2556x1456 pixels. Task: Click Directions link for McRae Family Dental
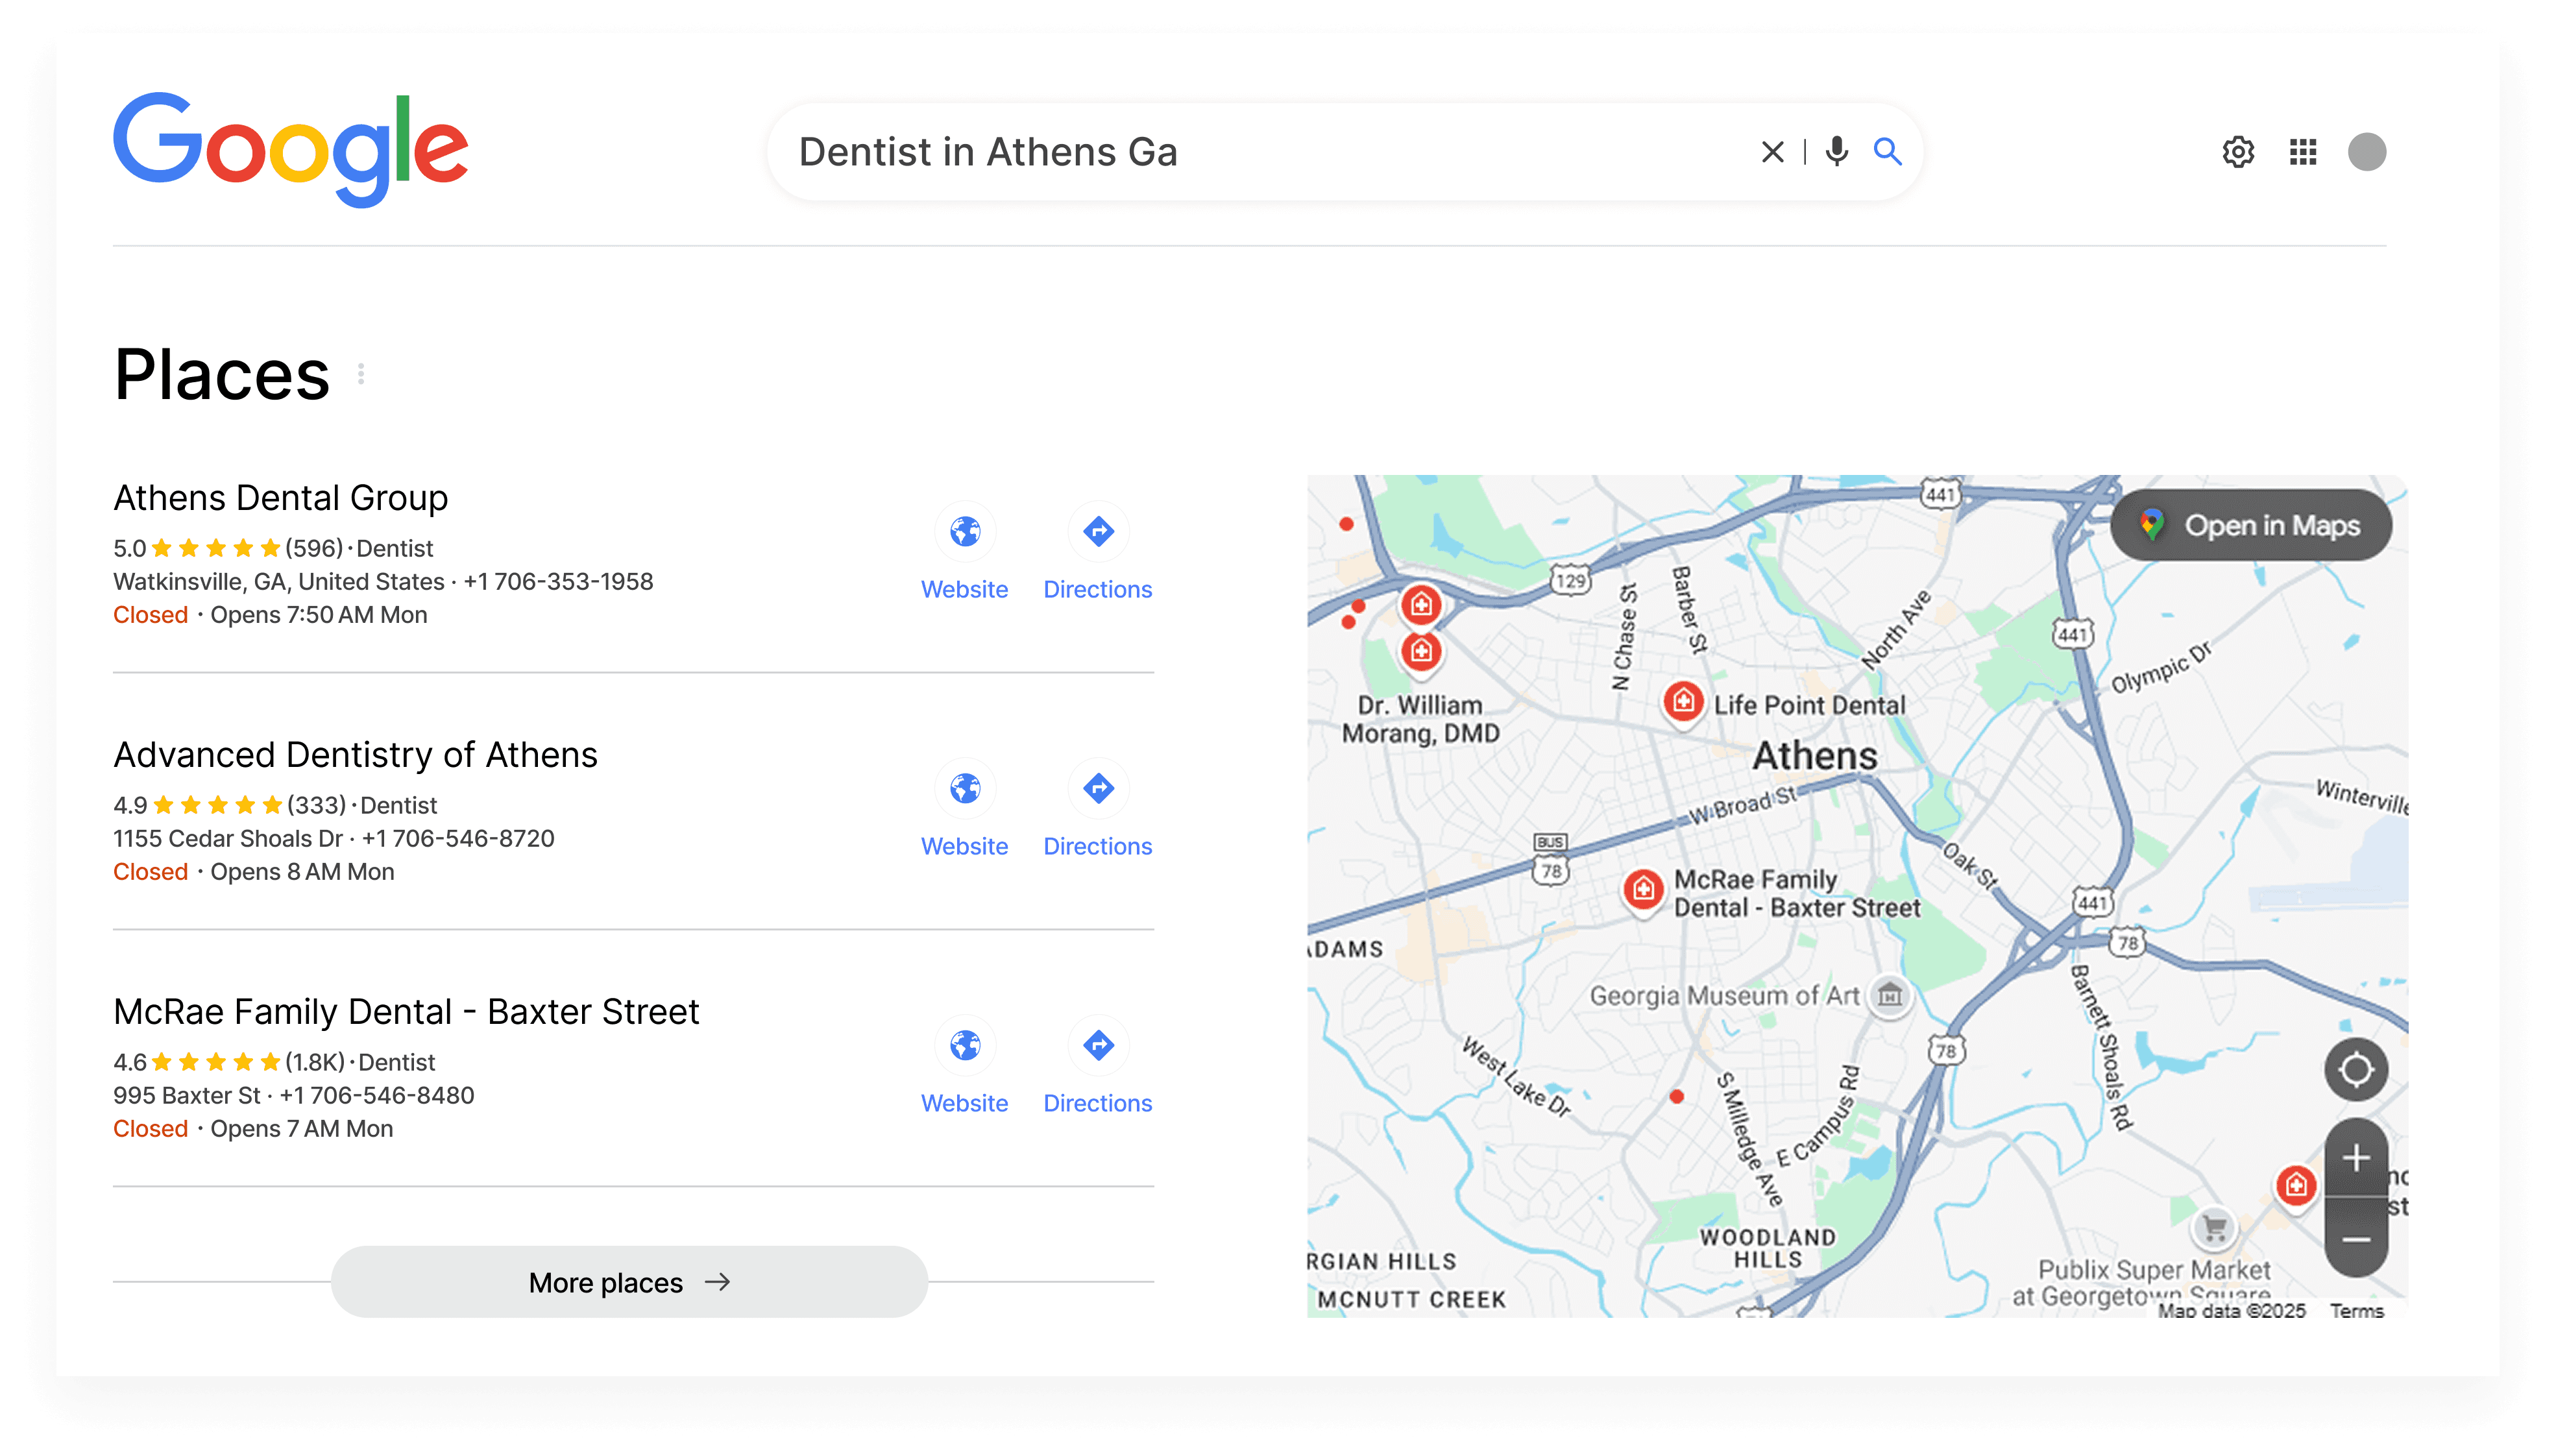coord(1098,1104)
